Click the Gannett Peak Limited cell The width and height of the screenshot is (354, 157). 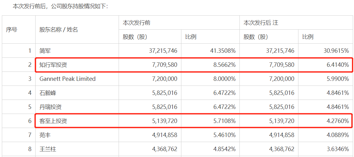coord(67,79)
